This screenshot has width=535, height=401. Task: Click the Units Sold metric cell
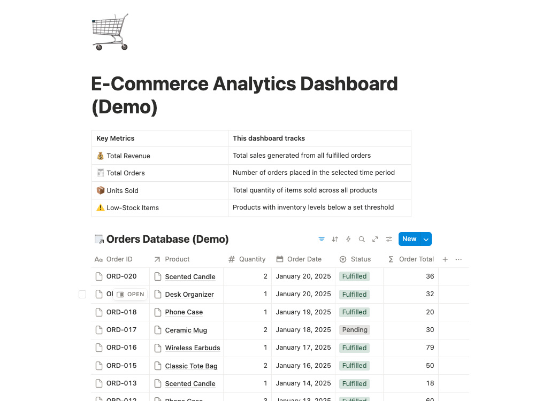click(159, 191)
